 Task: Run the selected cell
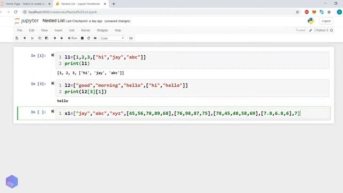pyautogui.click(x=72, y=38)
